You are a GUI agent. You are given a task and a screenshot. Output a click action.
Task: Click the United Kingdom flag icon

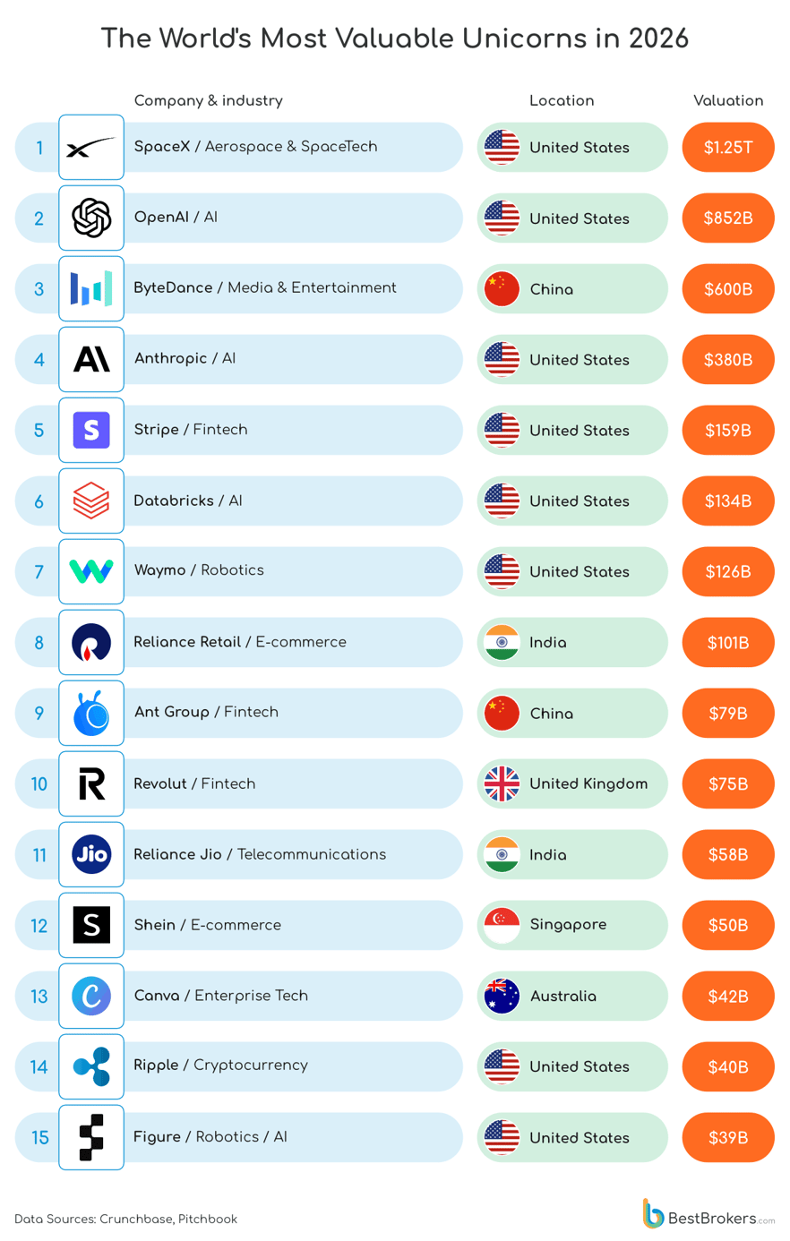(502, 784)
